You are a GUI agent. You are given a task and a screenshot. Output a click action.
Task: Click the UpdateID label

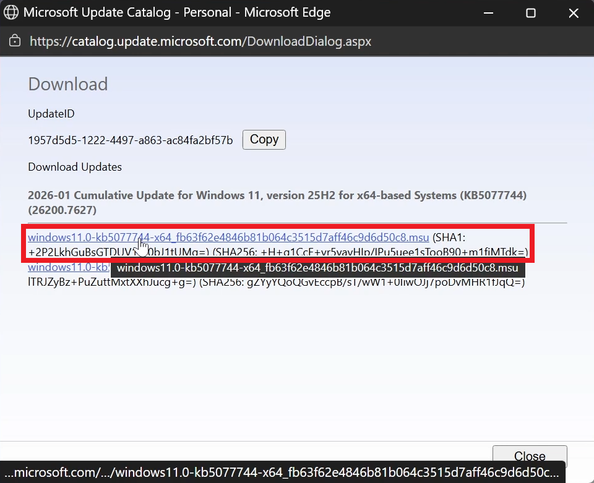click(51, 114)
